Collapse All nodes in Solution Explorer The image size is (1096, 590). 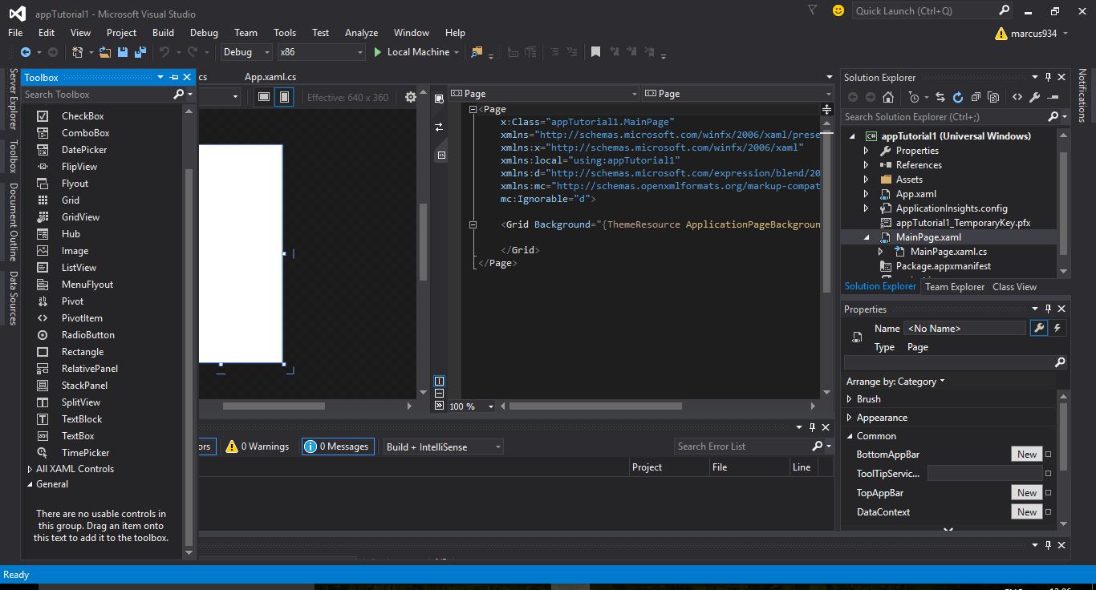976,96
